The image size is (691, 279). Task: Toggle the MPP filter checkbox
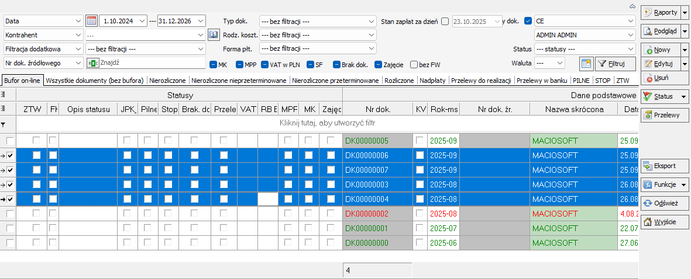[x=240, y=65]
